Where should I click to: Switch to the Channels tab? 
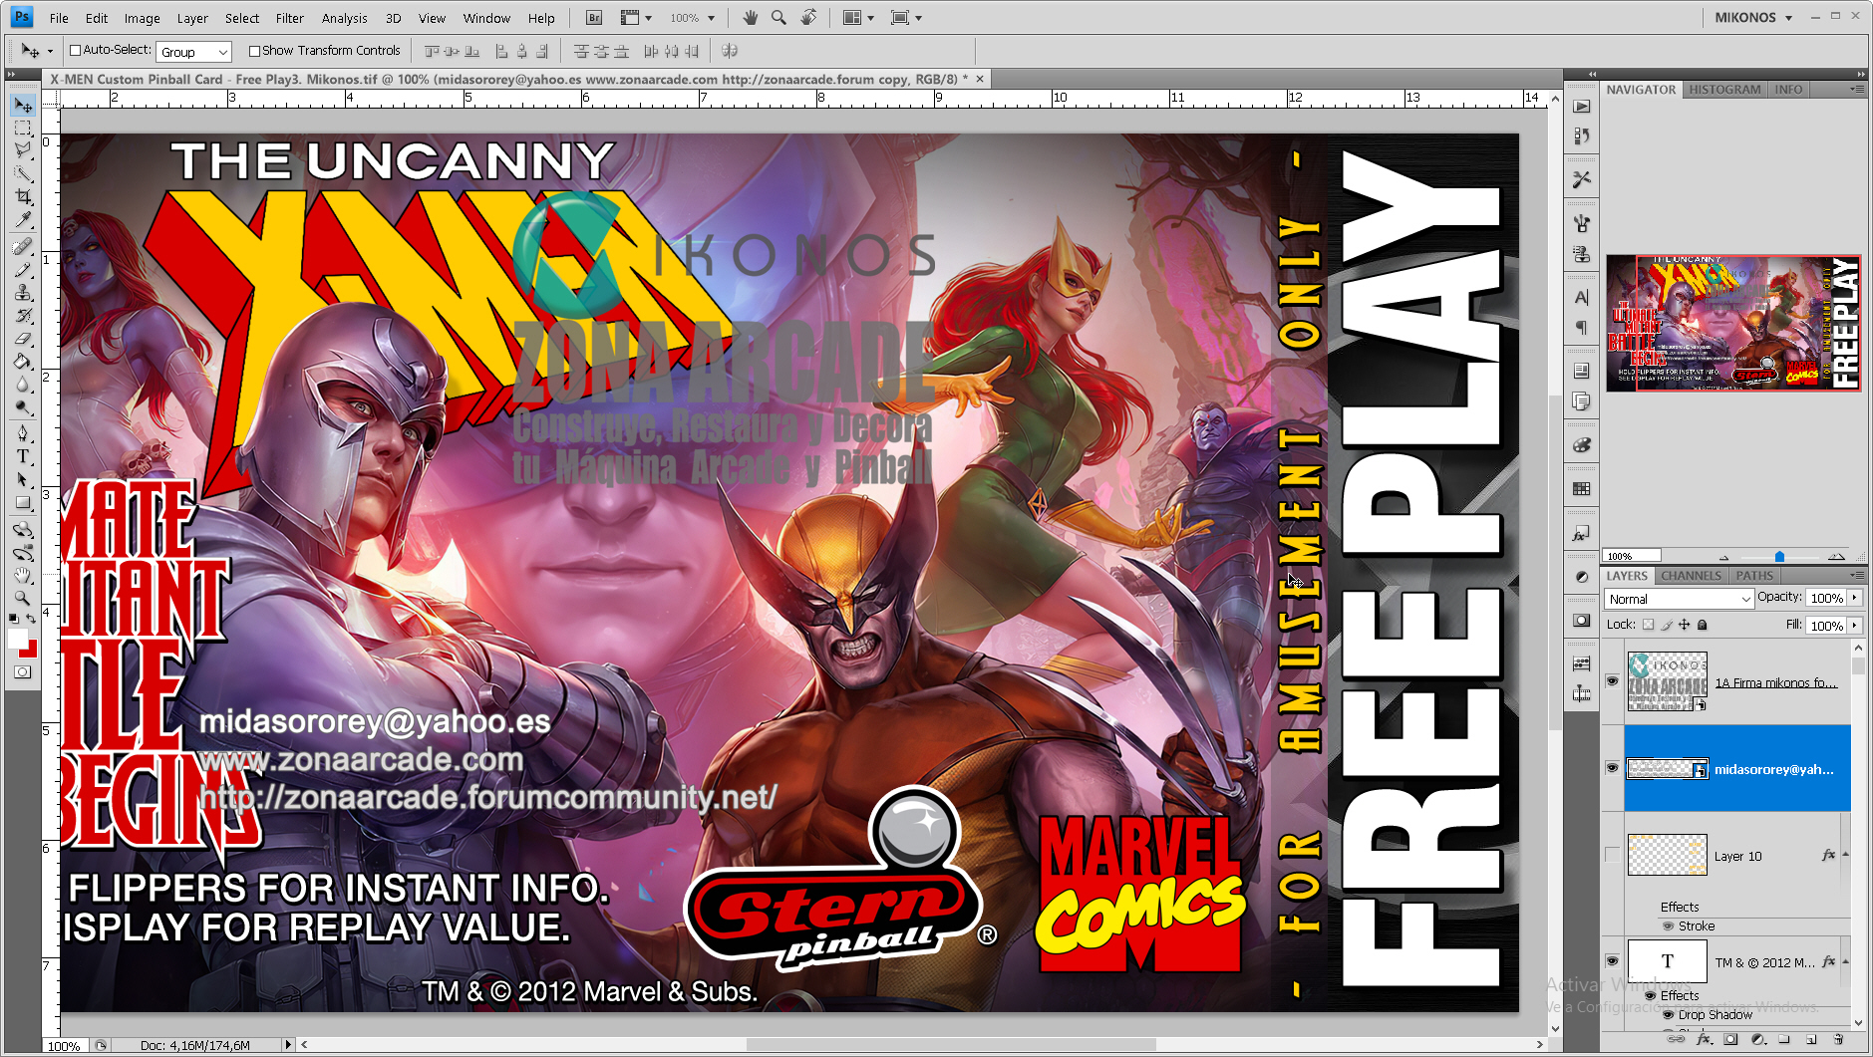1691,576
